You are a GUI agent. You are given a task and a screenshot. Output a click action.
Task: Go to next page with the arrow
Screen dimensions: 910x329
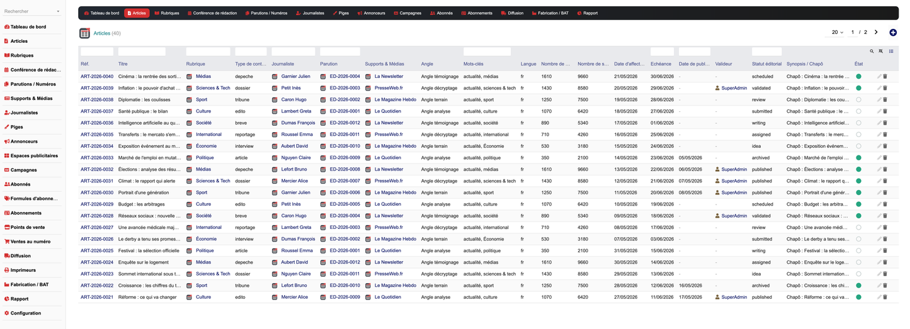click(876, 32)
